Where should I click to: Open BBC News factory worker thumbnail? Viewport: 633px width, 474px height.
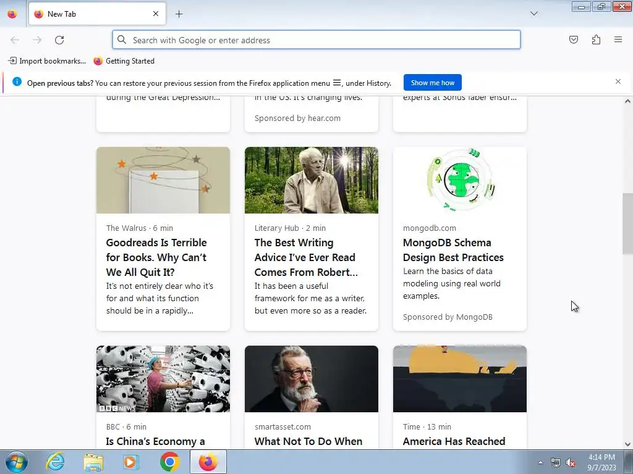click(163, 379)
